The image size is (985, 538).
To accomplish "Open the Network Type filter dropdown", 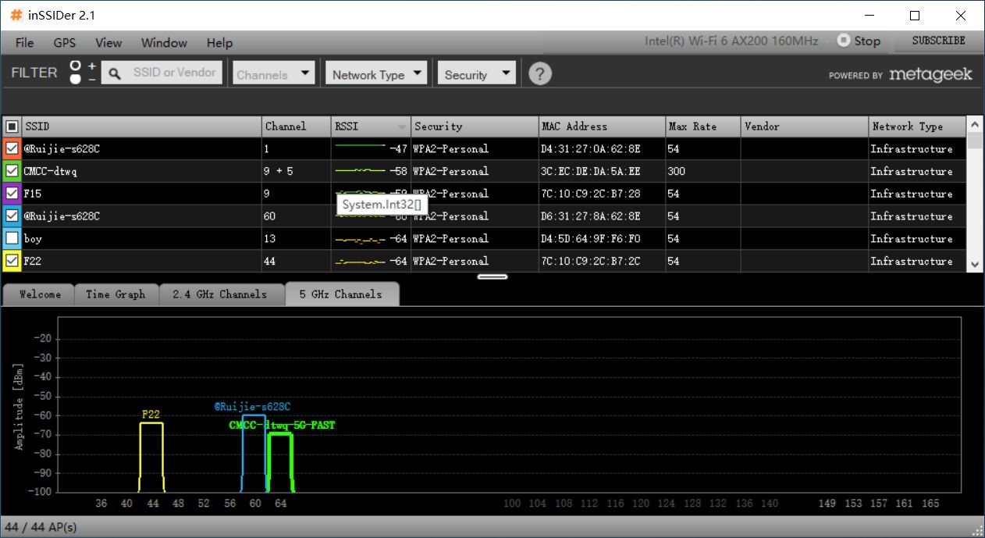I will [377, 73].
